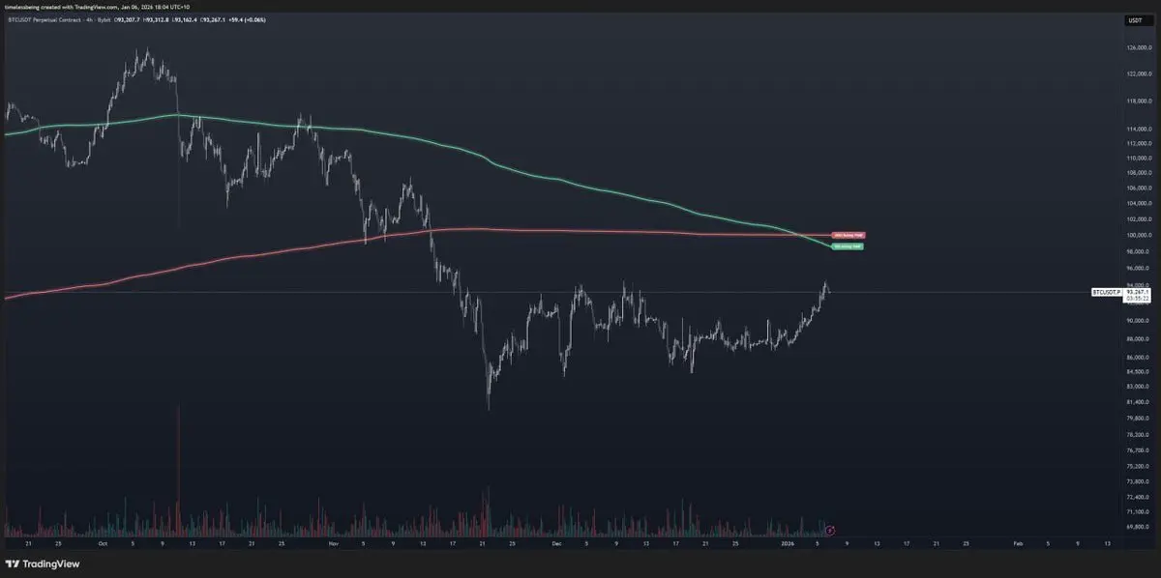Screen dimensions: 1161x578
Task: Click the 98,000.0 price axis label
Action: click(x=1137, y=251)
